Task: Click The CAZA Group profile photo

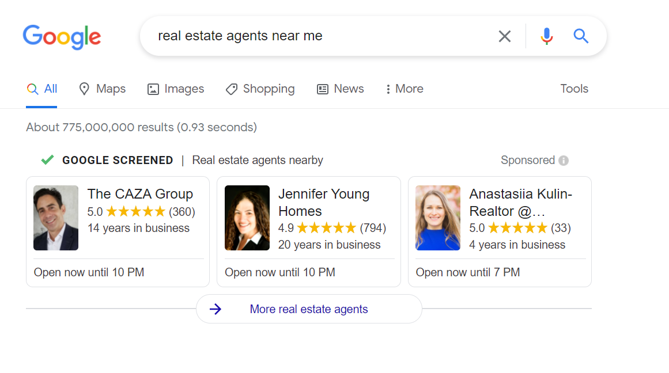Action: (x=56, y=218)
